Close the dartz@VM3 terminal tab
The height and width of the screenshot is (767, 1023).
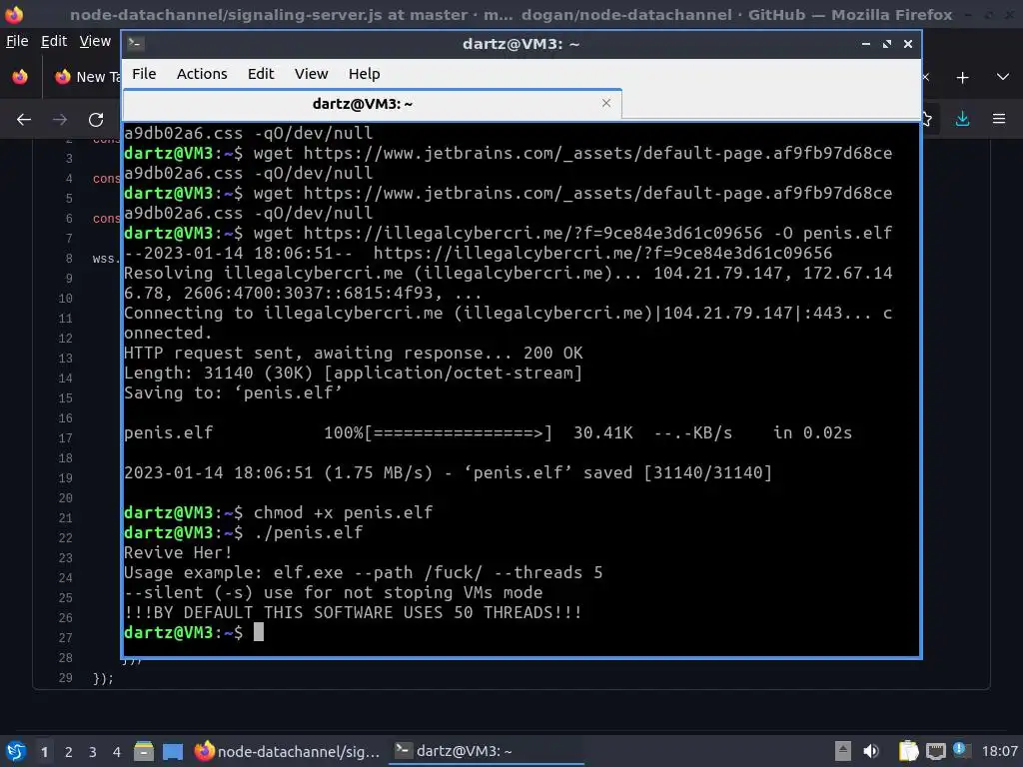[606, 103]
